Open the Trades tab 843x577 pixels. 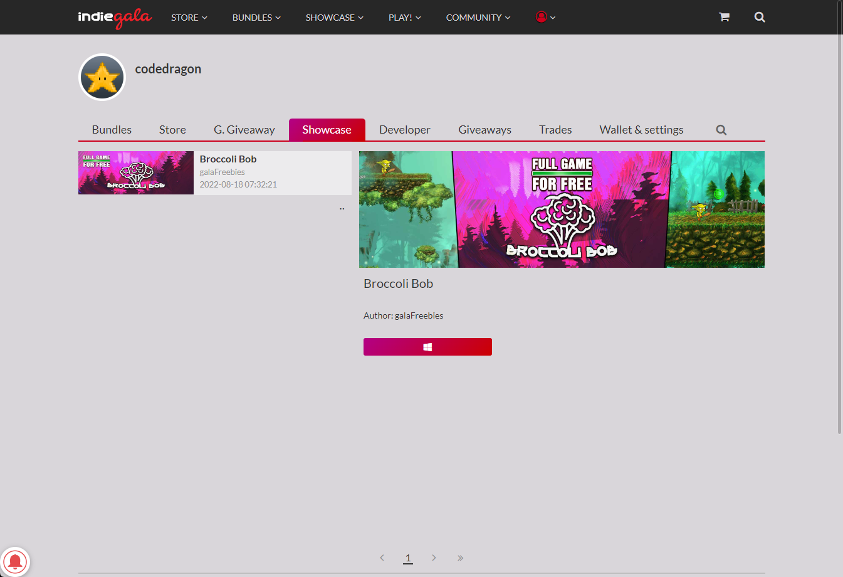[555, 130]
